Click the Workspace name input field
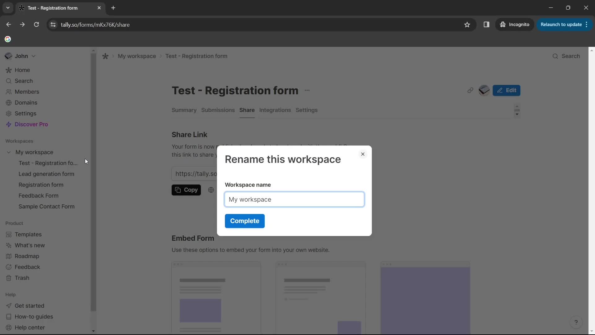The image size is (595, 335). (294, 199)
